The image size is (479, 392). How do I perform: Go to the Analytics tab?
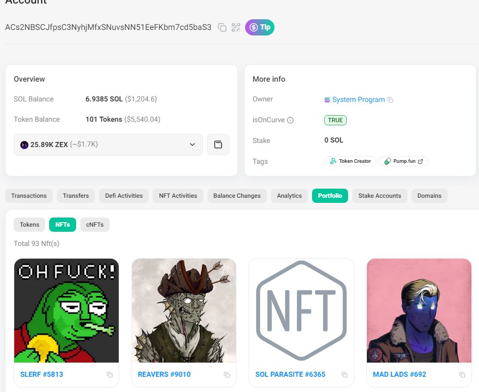[289, 196]
